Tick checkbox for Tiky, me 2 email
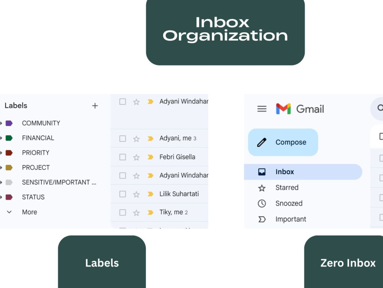 pos(123,212)
